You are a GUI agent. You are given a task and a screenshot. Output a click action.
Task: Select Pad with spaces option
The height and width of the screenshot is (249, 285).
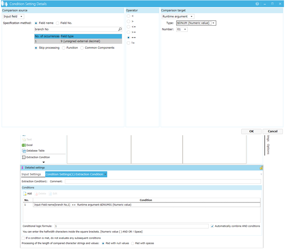coord(133,243)
